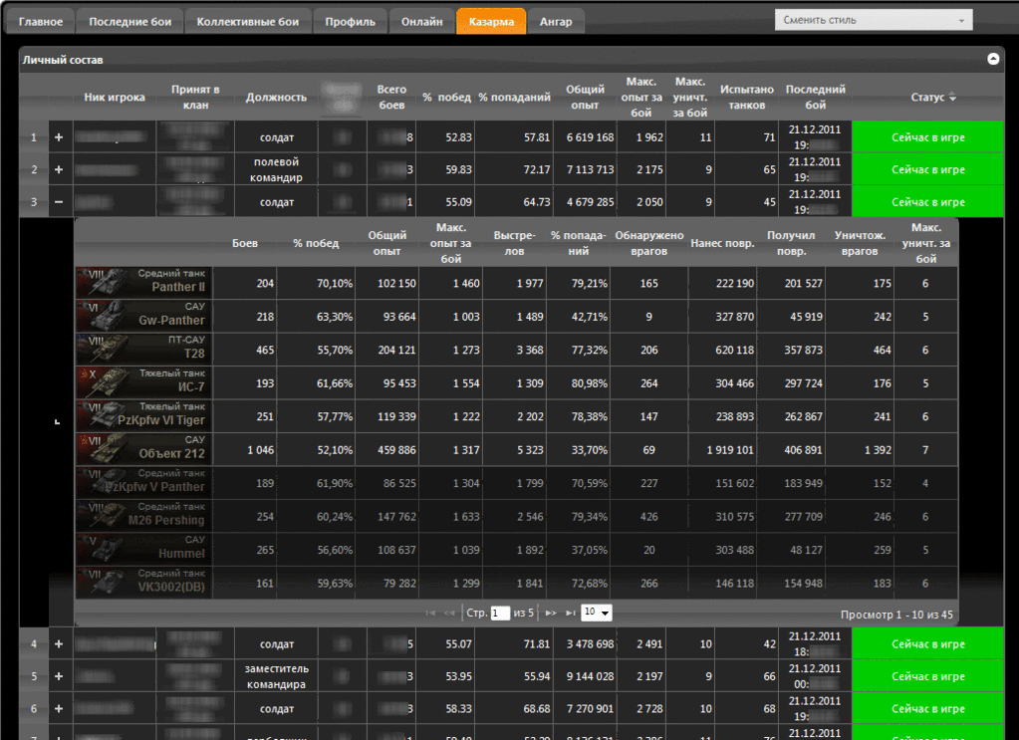Expand row 5 player details
Viewport: 1019px width, 740px height.
(59, 676)
